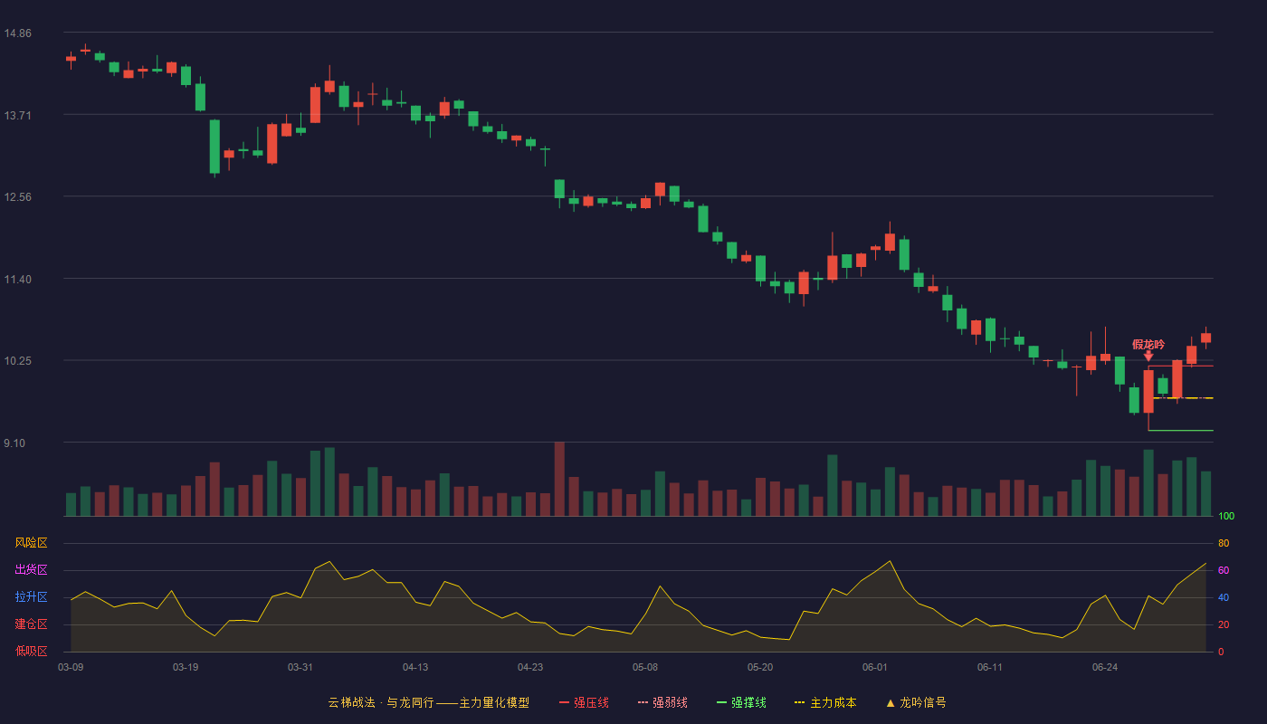Click the 03-19 date label
Screen dimensions: 1267x724
click(x=186, y=667)
